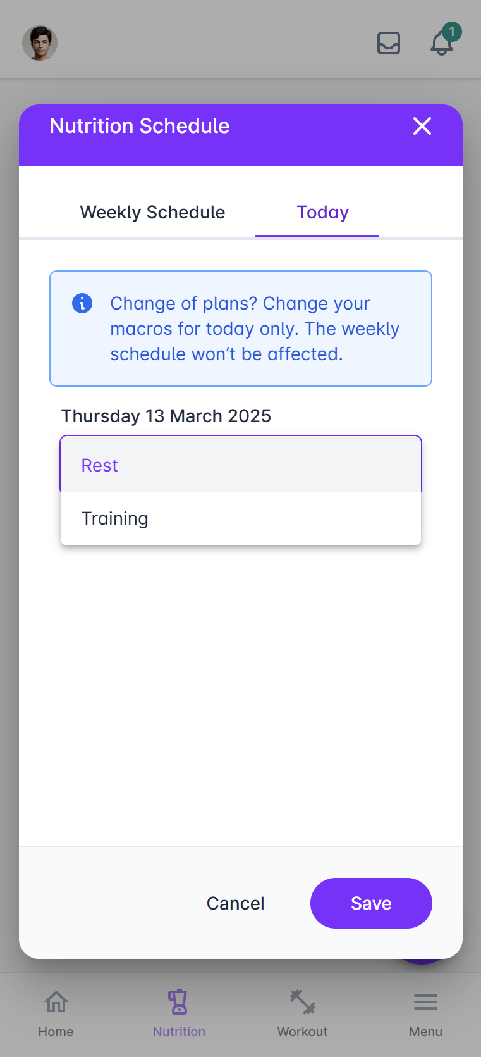The image size is (481, 1057).
Task: Click the user profile avatar
Action: [x=40, y=43]
